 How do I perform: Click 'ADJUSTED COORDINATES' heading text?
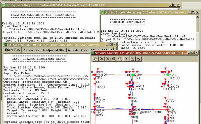(127, 22)
